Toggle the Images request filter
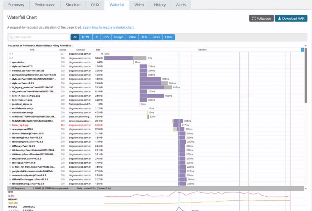 (x=119, y=37)
